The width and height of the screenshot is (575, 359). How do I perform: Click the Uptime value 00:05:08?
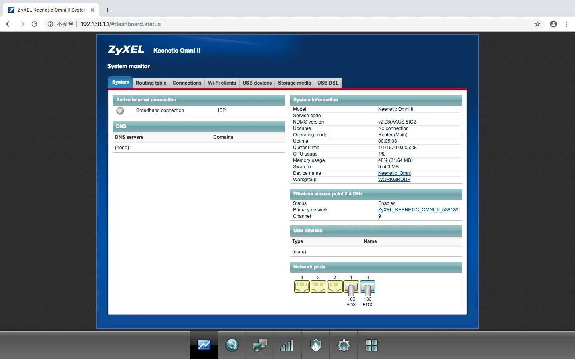point(387,141)
